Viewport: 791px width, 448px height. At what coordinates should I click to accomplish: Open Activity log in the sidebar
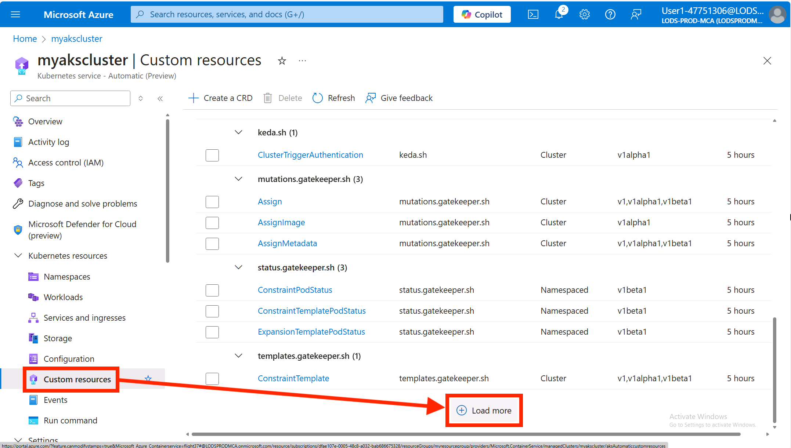48,142
